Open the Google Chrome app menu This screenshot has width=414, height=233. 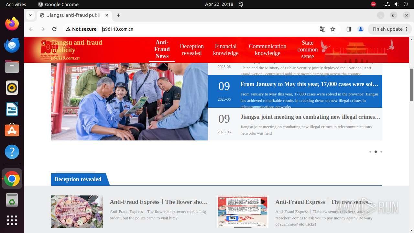click(58, 4)
